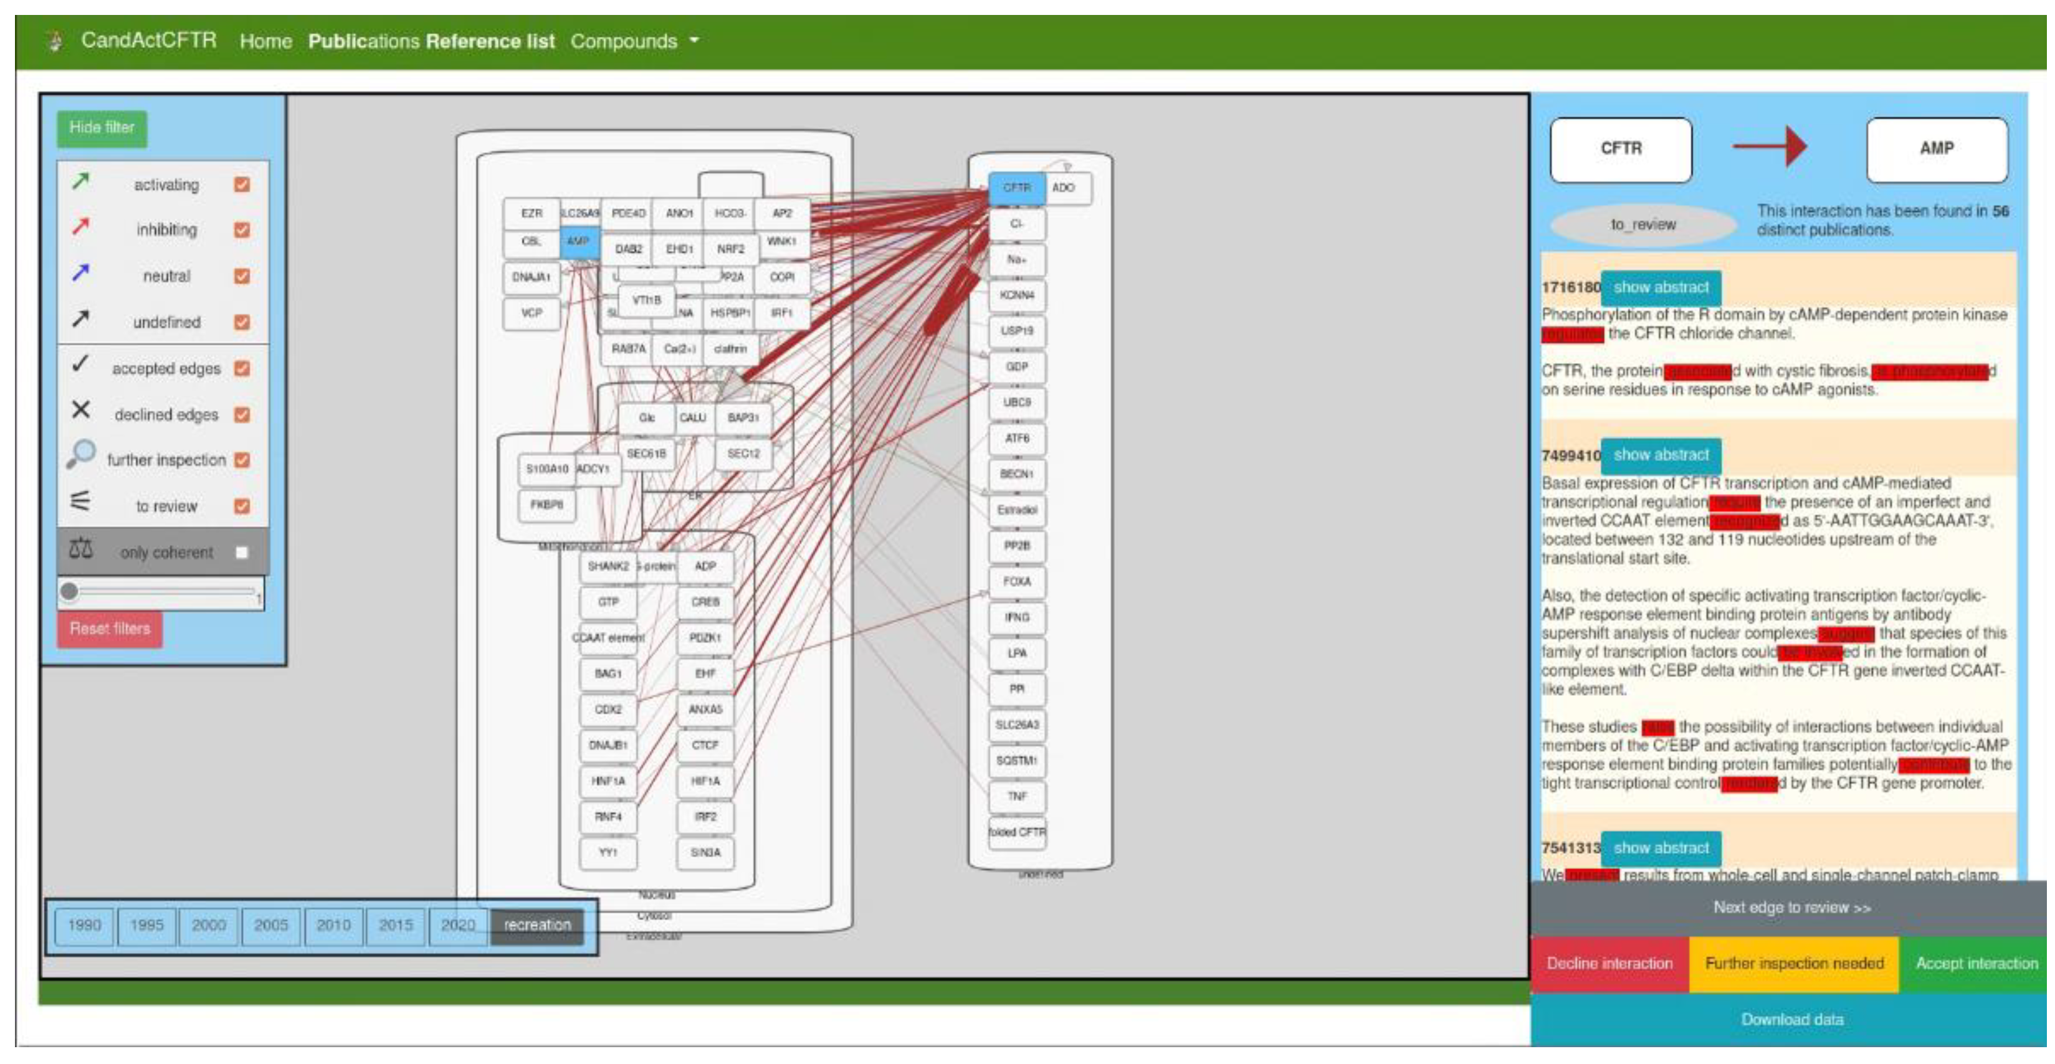Click the CandActCFTR logo icon
Viewport: 2055px width, 1064px height.
[x=55, y=40]
